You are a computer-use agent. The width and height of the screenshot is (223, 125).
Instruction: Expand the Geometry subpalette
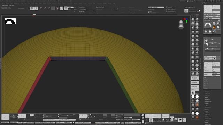coord(207,91)
